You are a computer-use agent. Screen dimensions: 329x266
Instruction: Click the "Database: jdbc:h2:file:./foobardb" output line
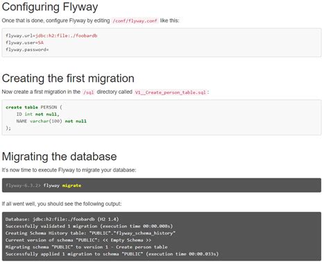click(x=62, y=219)
